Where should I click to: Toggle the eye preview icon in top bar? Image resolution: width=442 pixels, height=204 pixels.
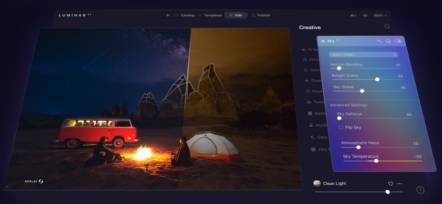tap(365, 15)
